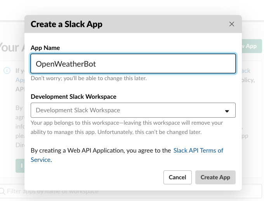Click the Create App button
Image resolution: width=264 pixels, height=201 pixels.
[215, 177]
